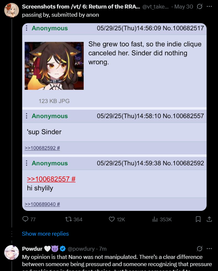218x271 pixels.
Task: View analytics icon showing 353K views
Action: tap(162, 219)
